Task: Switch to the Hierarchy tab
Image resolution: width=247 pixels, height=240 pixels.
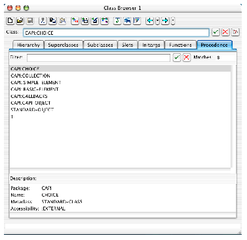Action: (28, 45)
